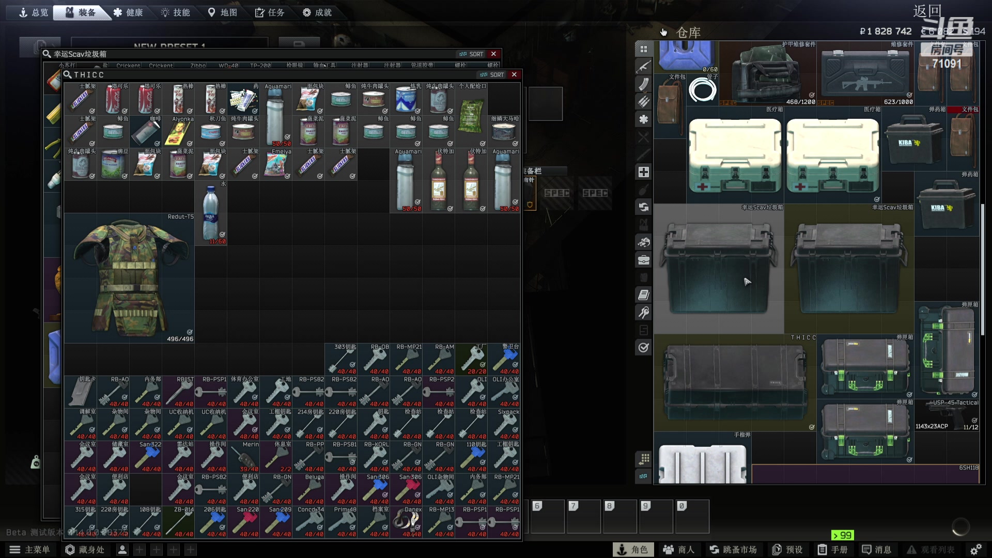Open the 消息 messages
The image size is (992, 558).
877,550
